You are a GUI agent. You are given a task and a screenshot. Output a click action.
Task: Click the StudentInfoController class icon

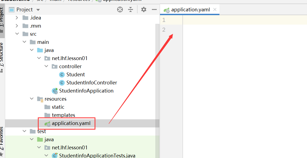click(x=62, y=83)
